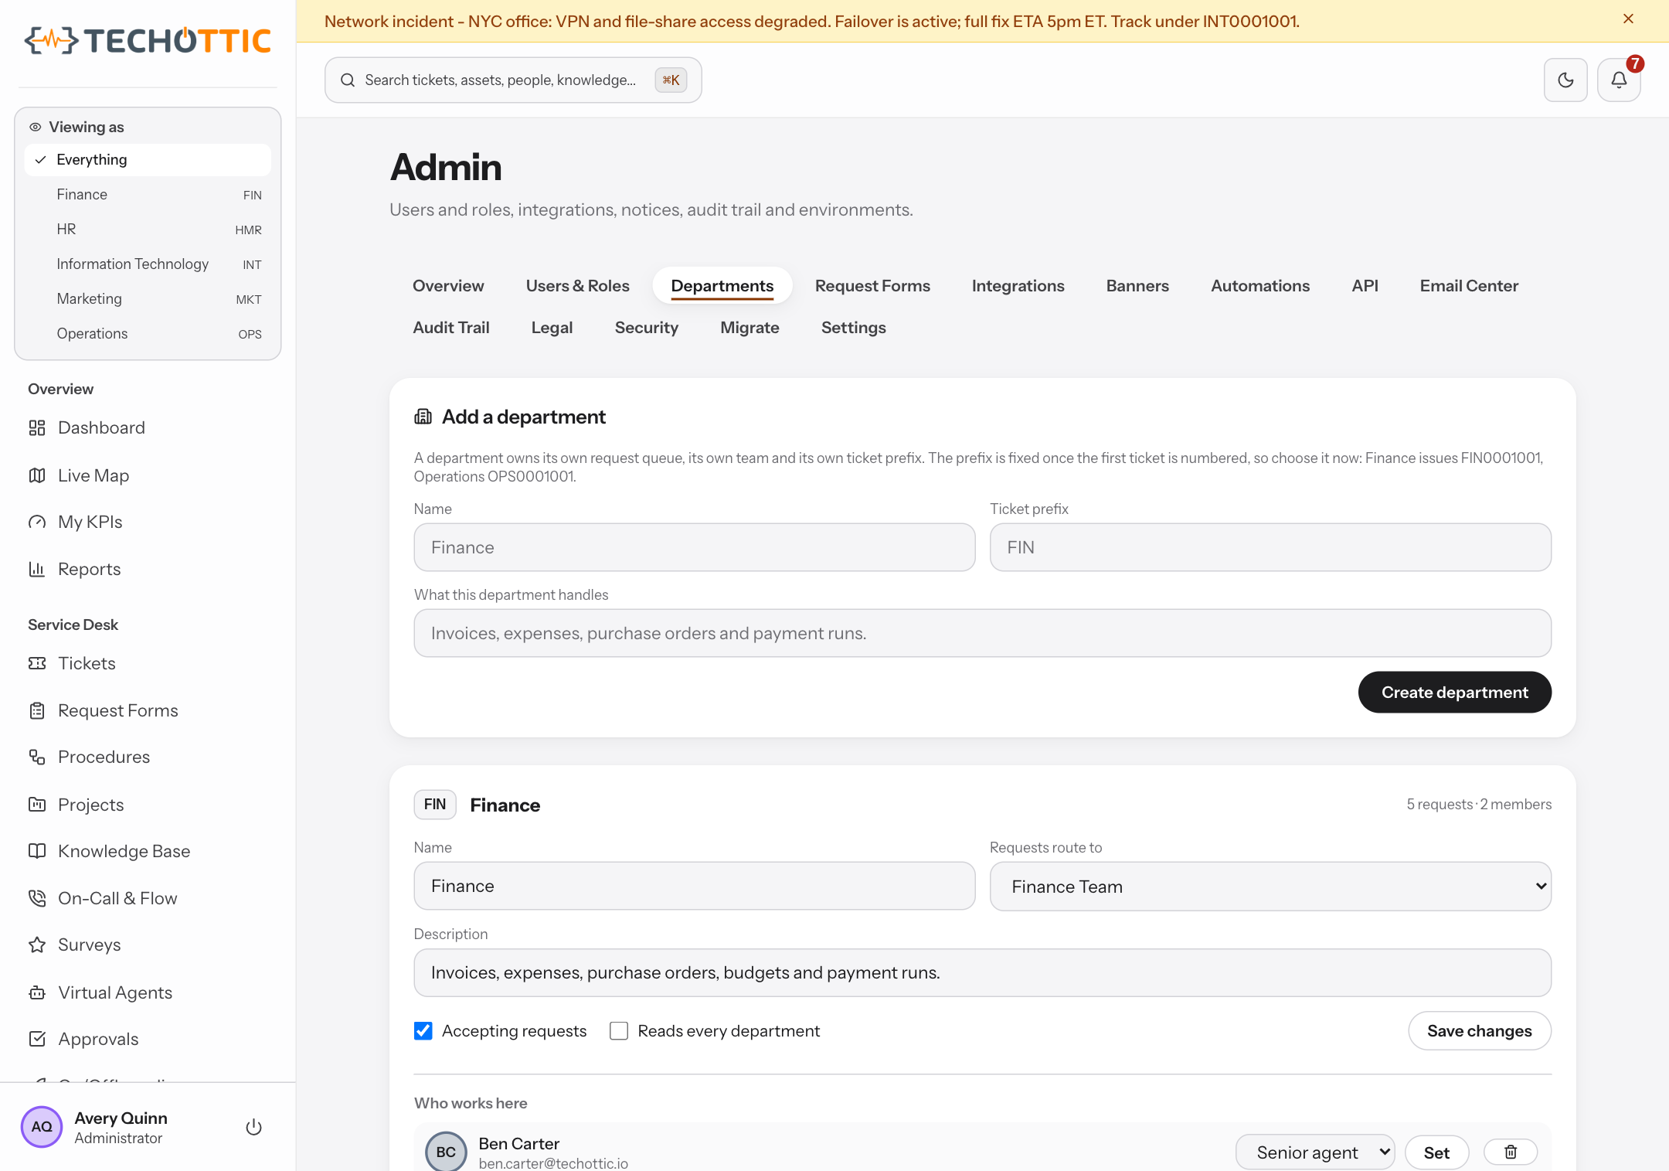Delete Ben Carter with the trash icon
The image size is (1669, 1171).
pos(1511,1152)
